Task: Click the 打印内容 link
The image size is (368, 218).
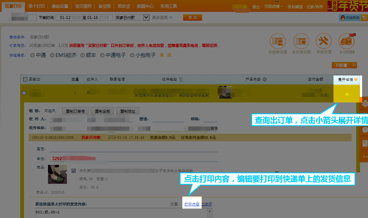Action: click(192, 204)
